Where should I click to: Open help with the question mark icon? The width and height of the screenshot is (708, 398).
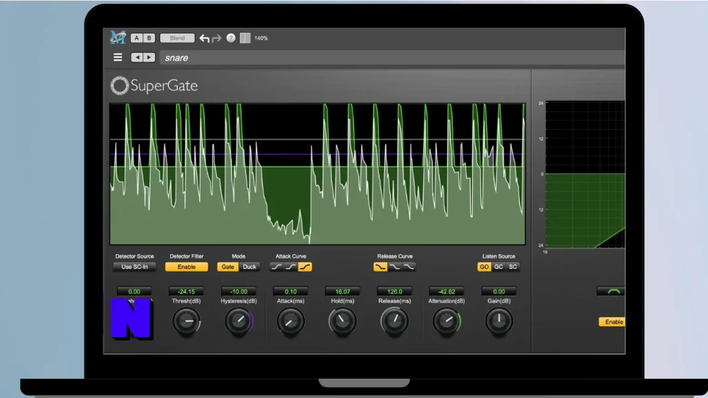point(231,38)
